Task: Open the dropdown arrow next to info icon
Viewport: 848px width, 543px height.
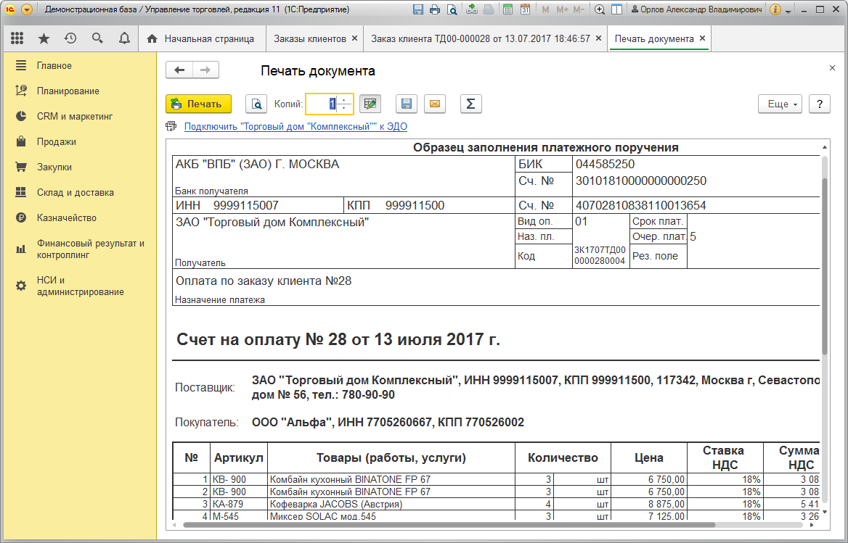Action: pos(788,11)
